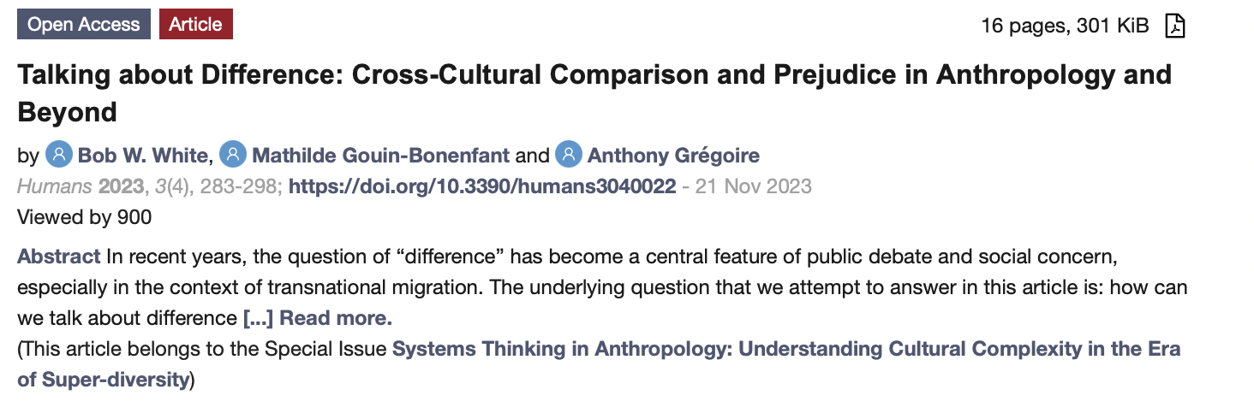Viewport: 1254px width, 407px height.
Task: Open the Systems Thinking in Anthropology Special Issue
Action: (785, 349)
